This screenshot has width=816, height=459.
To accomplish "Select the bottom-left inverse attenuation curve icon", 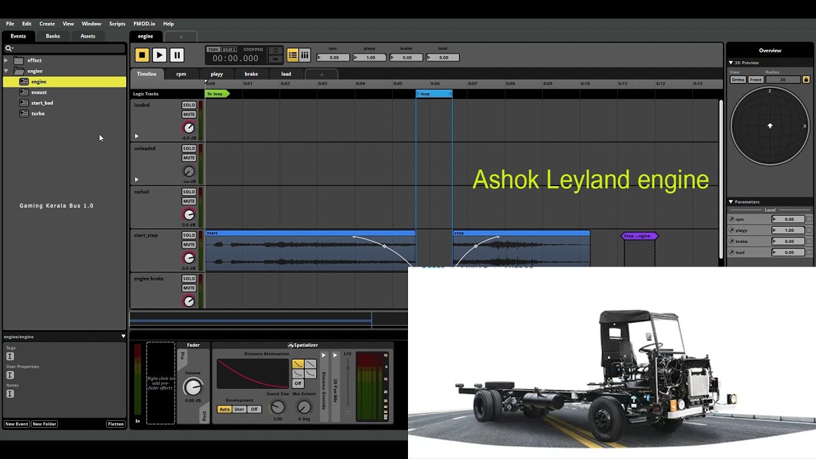I will tap(298, 374).
